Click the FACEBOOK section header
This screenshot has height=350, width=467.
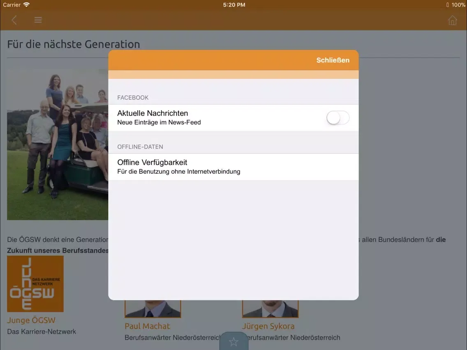tap(133, 98)
